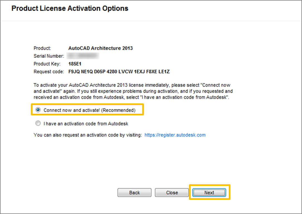Select the 'Connect now and activate!' radio button

(38, 110)
